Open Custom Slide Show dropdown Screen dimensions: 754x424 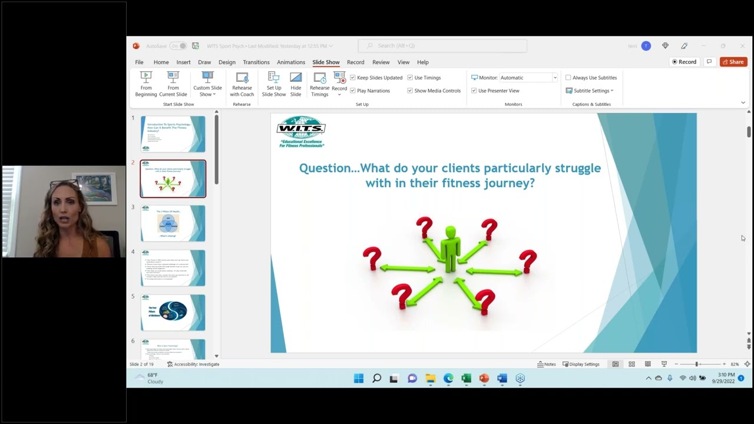tap(207, 84)
